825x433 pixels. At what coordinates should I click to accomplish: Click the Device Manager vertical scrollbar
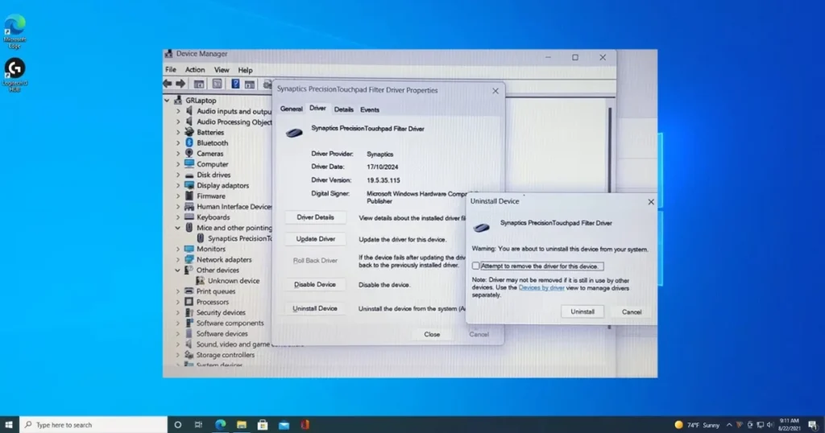click(610, 150)
